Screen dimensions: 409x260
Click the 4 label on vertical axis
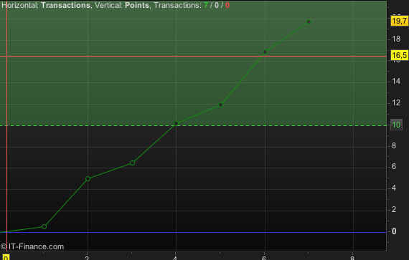[x=394, y=188]
